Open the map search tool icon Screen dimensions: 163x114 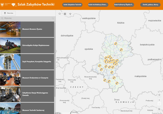tap(60, 14)
